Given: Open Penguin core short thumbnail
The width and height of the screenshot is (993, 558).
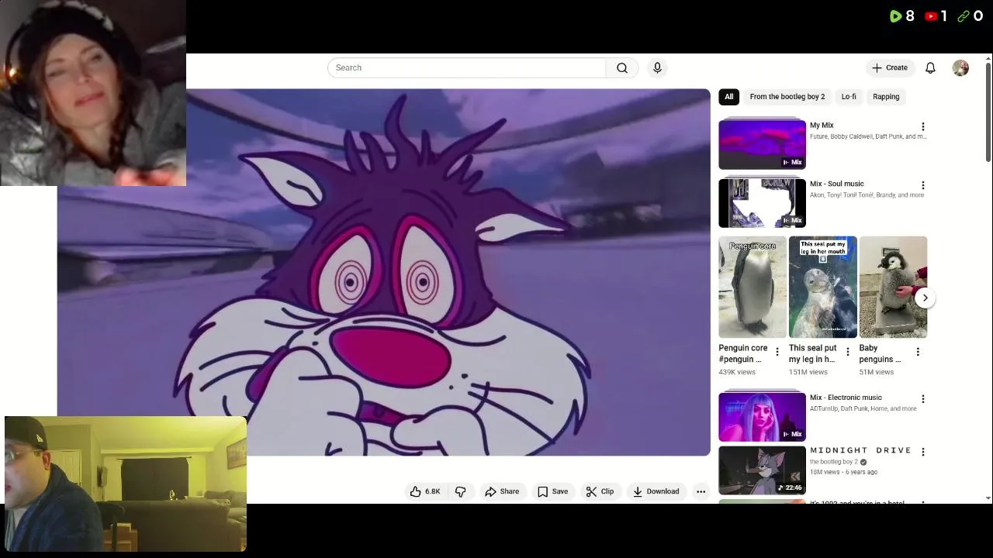Looking at the screenshot, I should (x=752, y=288).
